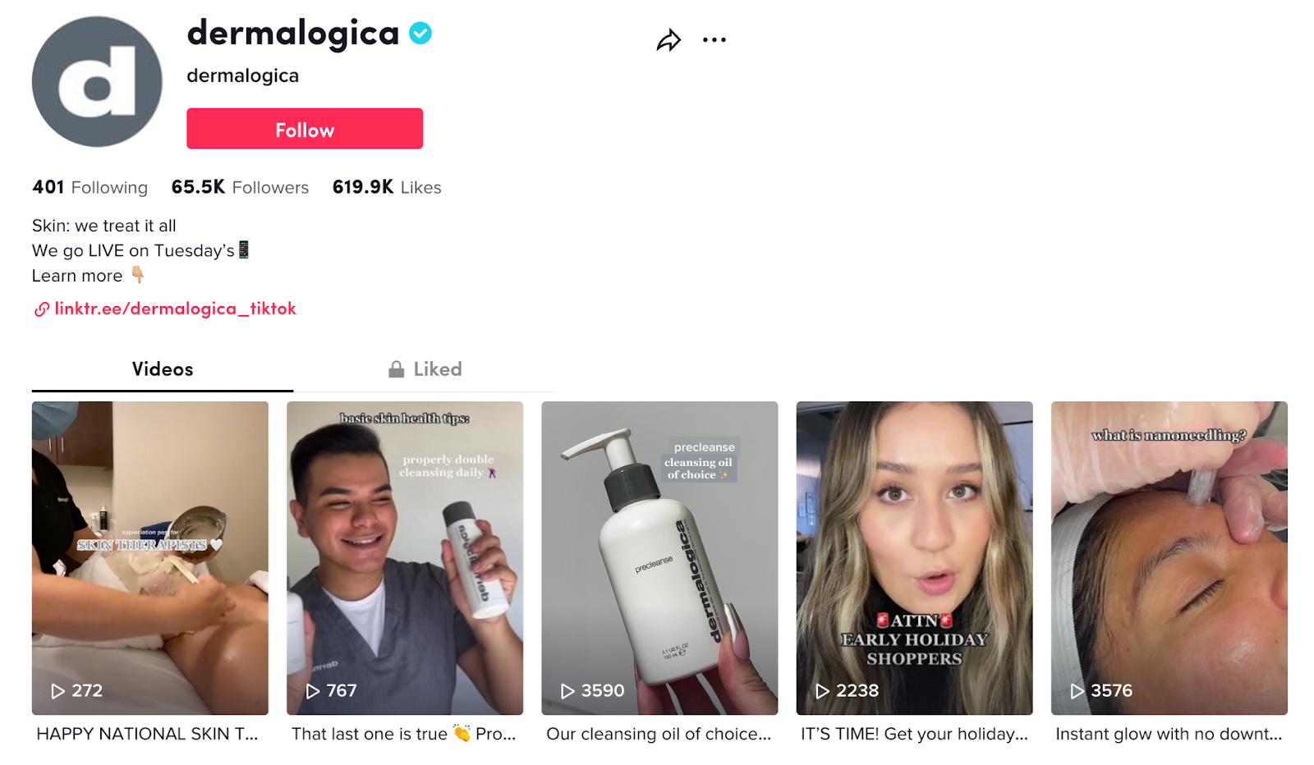The image size is (1314, 765).
Task: Open the "IT'S TIME! Get your holiday" caption
Action: (914, 734)
